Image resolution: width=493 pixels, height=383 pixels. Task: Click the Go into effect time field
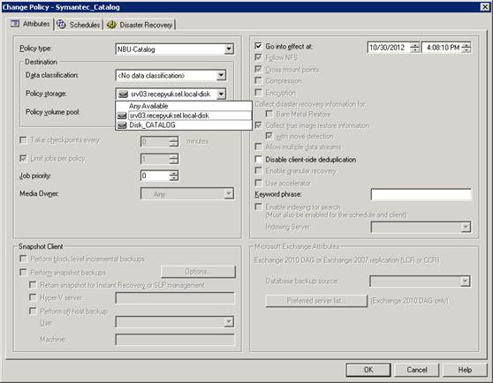(x=442, y=48)
